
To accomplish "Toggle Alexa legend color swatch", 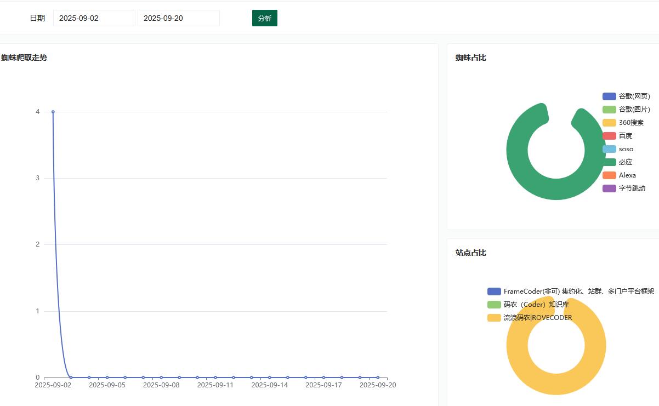I will pos(609,175).
